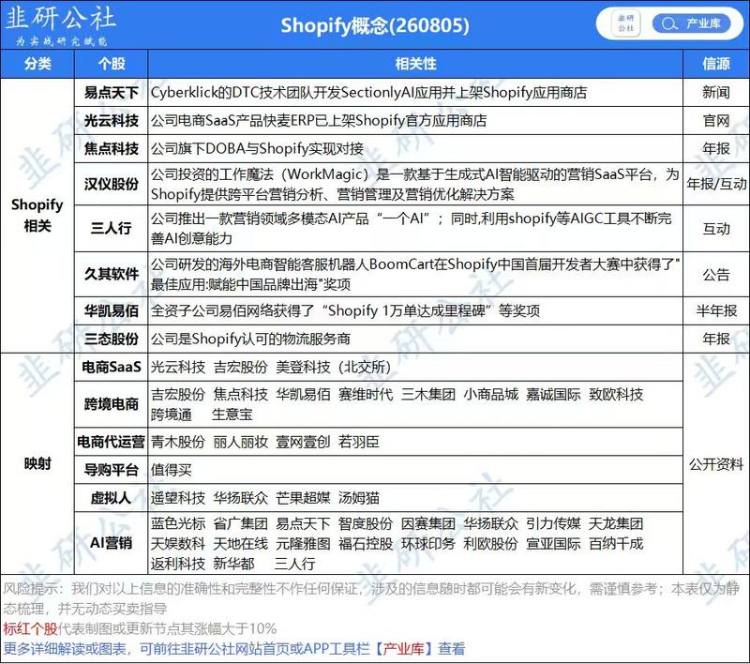This screenshot has height=664, width=750.
Task: Click the red 标红个股 legend text
Action: coord(31,628)
